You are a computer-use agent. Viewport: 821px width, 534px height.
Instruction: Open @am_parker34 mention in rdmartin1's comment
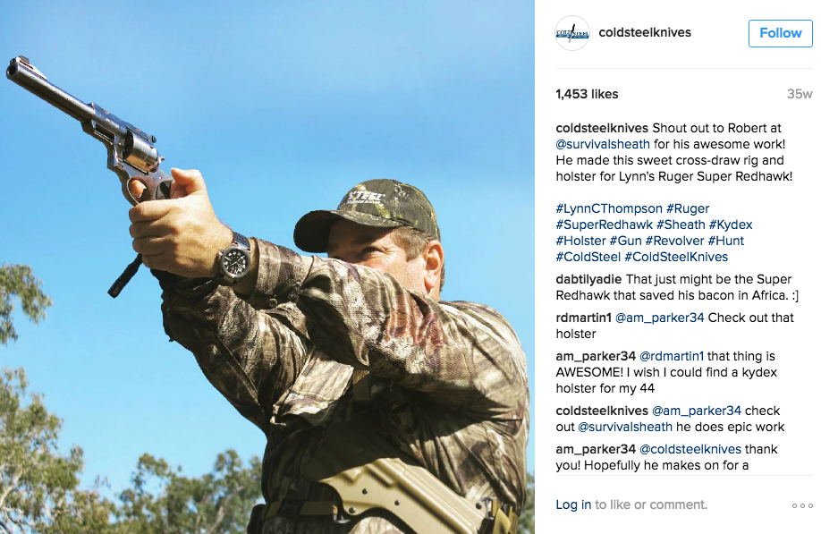point(659,318)
